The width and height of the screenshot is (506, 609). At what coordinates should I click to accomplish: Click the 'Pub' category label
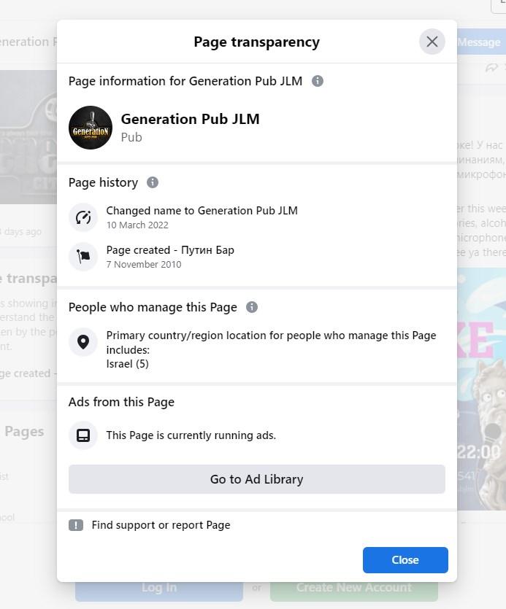tap(131, 137)
